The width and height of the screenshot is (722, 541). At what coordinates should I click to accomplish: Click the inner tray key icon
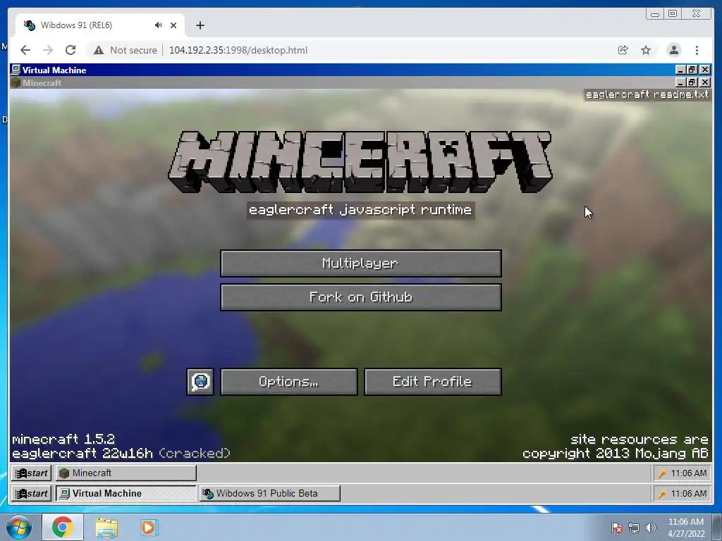pyautogui.click(x=662, y=473)
